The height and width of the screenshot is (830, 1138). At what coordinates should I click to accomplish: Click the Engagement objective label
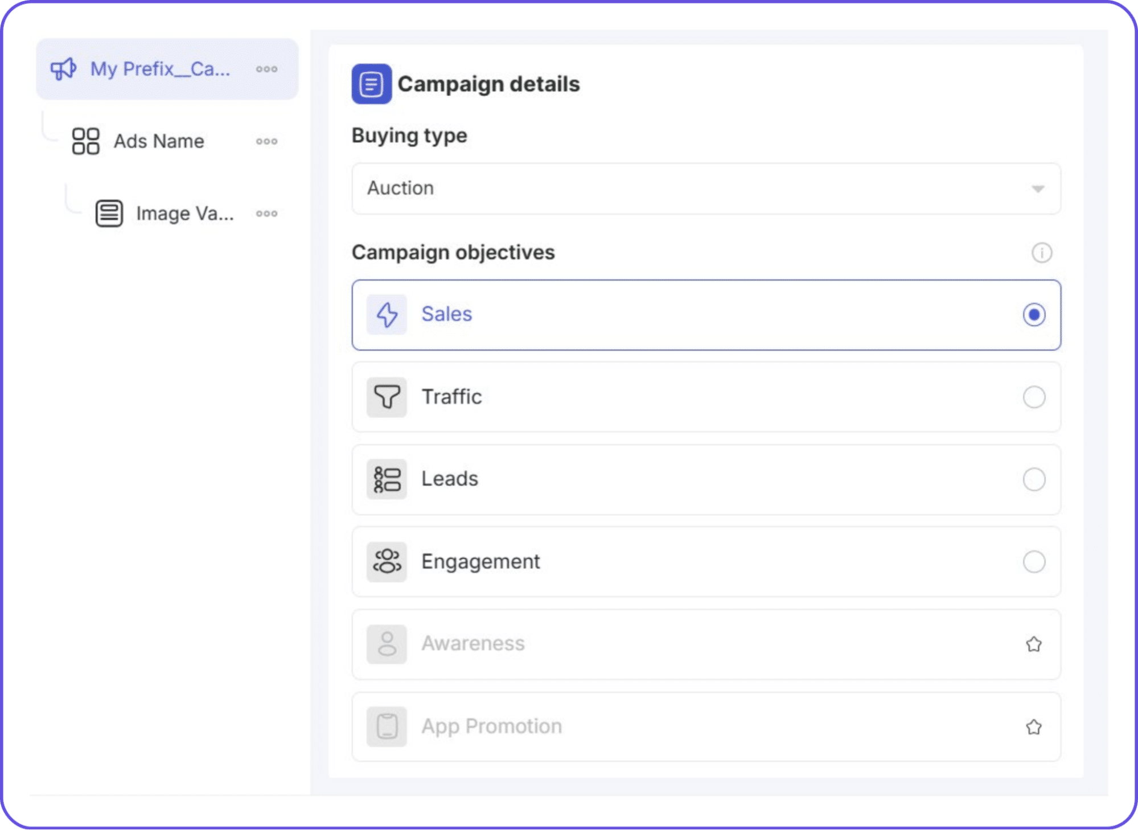pos(480,562)
